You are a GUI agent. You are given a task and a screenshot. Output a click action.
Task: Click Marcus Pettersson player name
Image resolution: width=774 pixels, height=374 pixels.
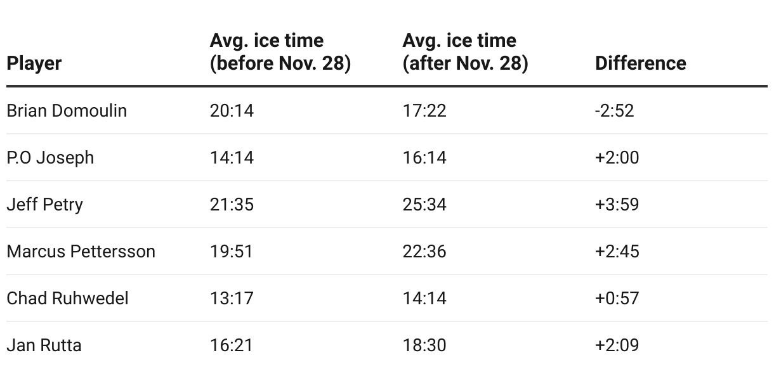81,251
